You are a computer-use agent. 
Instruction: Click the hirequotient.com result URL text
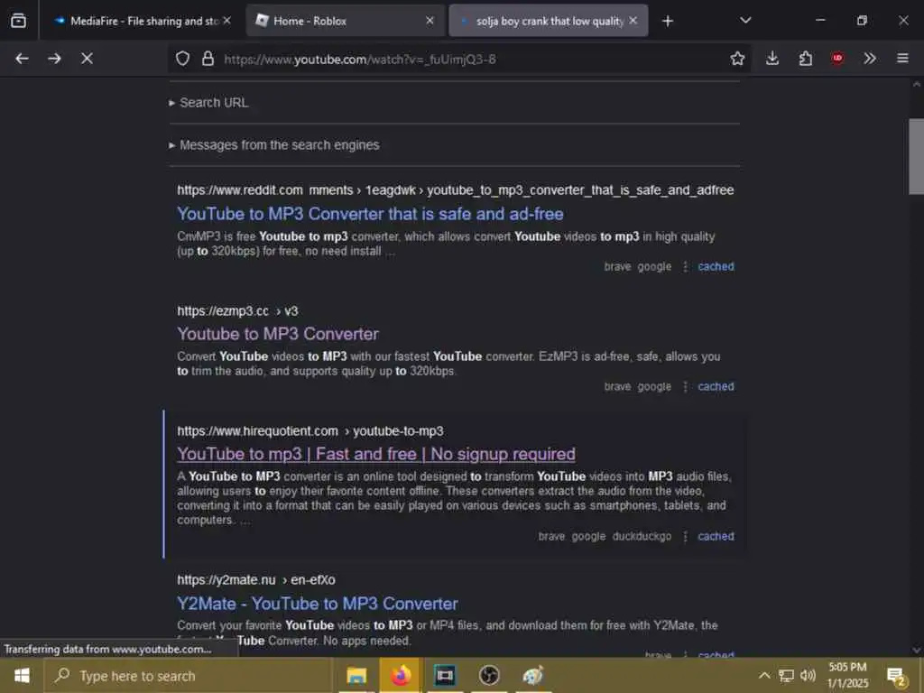point(310,431)
